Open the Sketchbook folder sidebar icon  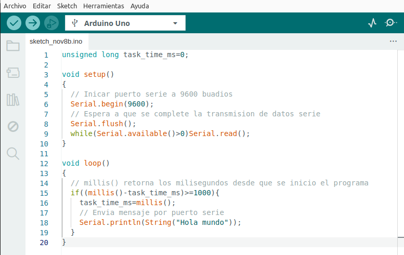[x=13, y=46]
